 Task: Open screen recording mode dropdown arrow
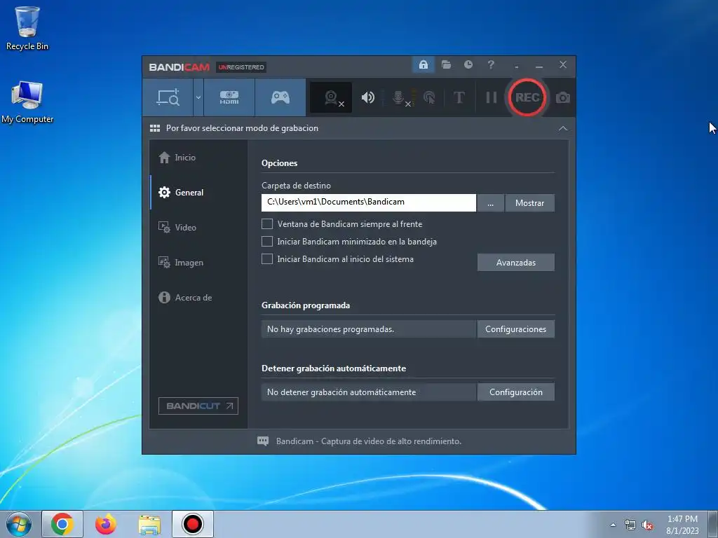(198, 97)
